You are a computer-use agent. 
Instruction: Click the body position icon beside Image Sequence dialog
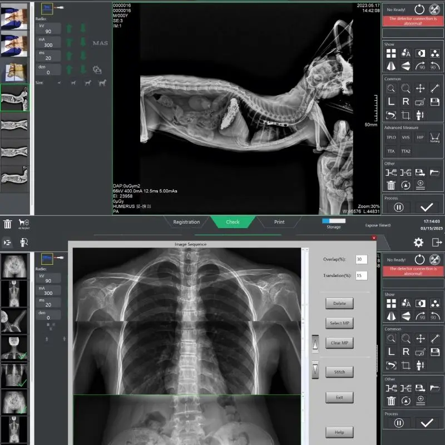click(421, 365)
